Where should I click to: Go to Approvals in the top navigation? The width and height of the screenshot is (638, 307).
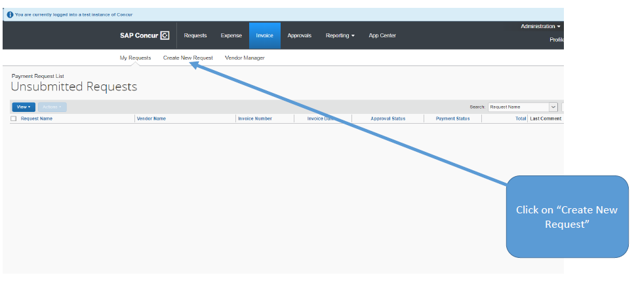[300, 35]
